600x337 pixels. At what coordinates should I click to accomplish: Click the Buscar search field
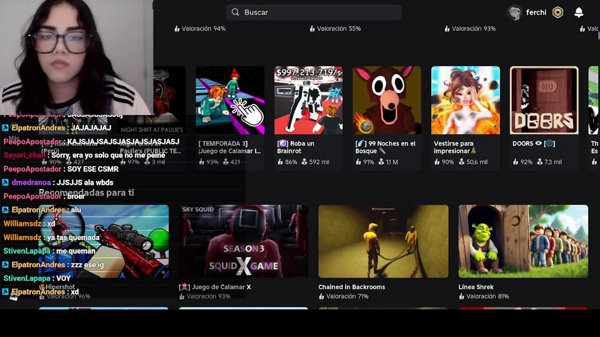(x=314, y=12)
